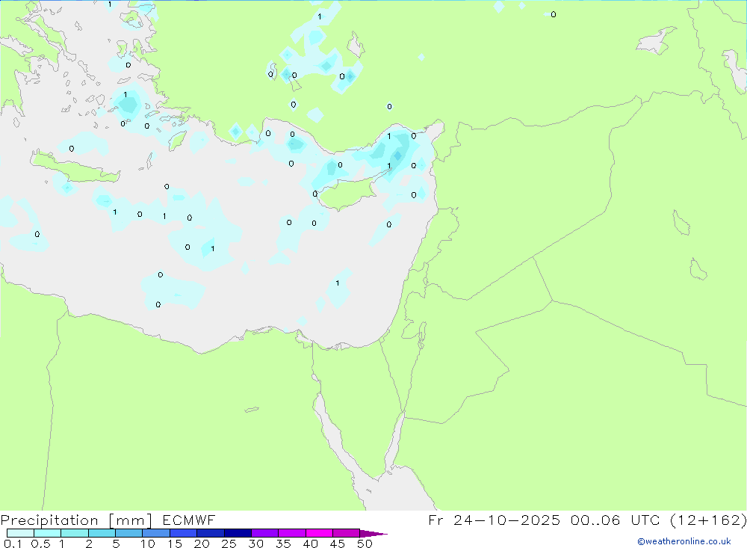Click the 45–50 mm legend swatch

[x=347, y=533]
